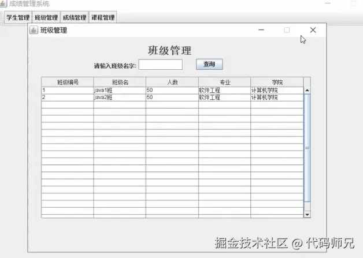Open the 课程管理 menu
Screen dimensions: 363x258
click(103, 17)
